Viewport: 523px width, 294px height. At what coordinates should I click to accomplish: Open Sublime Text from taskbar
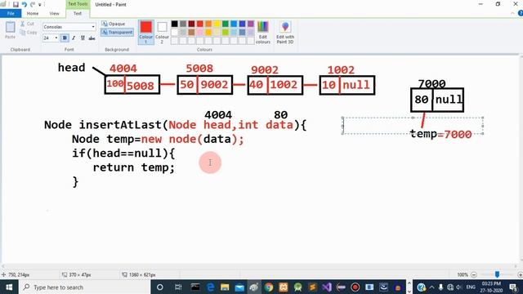(x=312, y=287)
